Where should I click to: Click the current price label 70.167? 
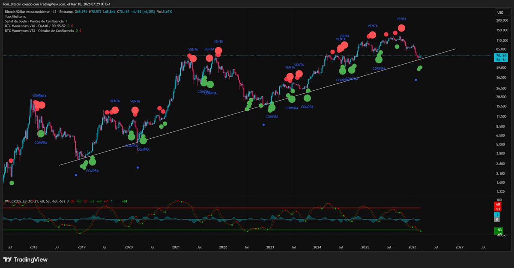click(x=501, y=56)
